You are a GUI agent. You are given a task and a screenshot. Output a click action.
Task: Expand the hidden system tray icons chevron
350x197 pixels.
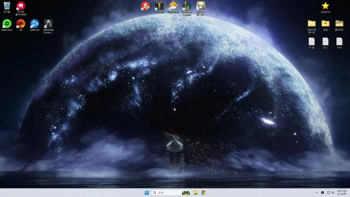tap(316, 192)
